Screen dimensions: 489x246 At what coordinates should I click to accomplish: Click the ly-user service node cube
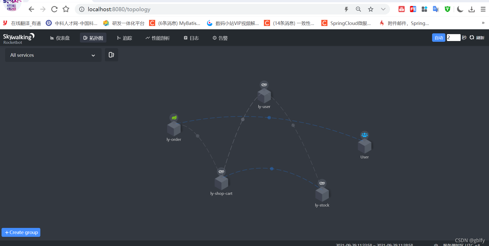click(264, 96)
